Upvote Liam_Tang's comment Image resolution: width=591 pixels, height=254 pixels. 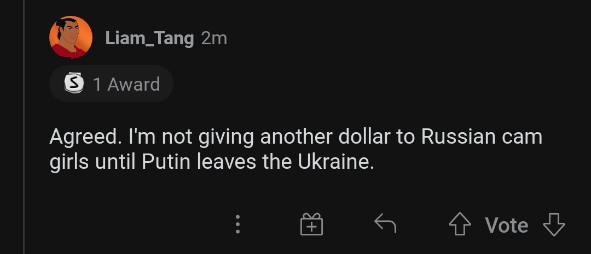[460, 225]
